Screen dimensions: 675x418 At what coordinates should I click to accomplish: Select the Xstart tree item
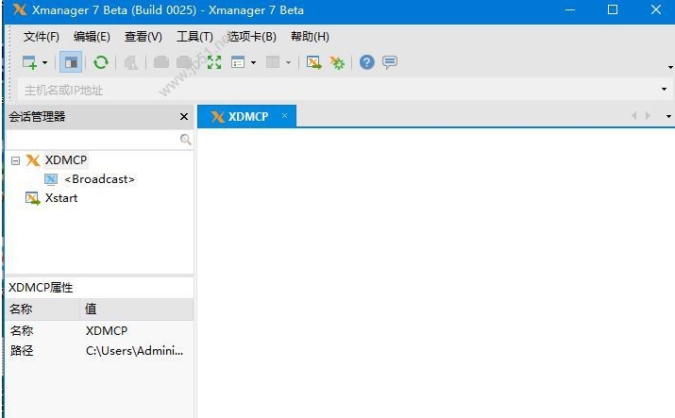[61, 198]
